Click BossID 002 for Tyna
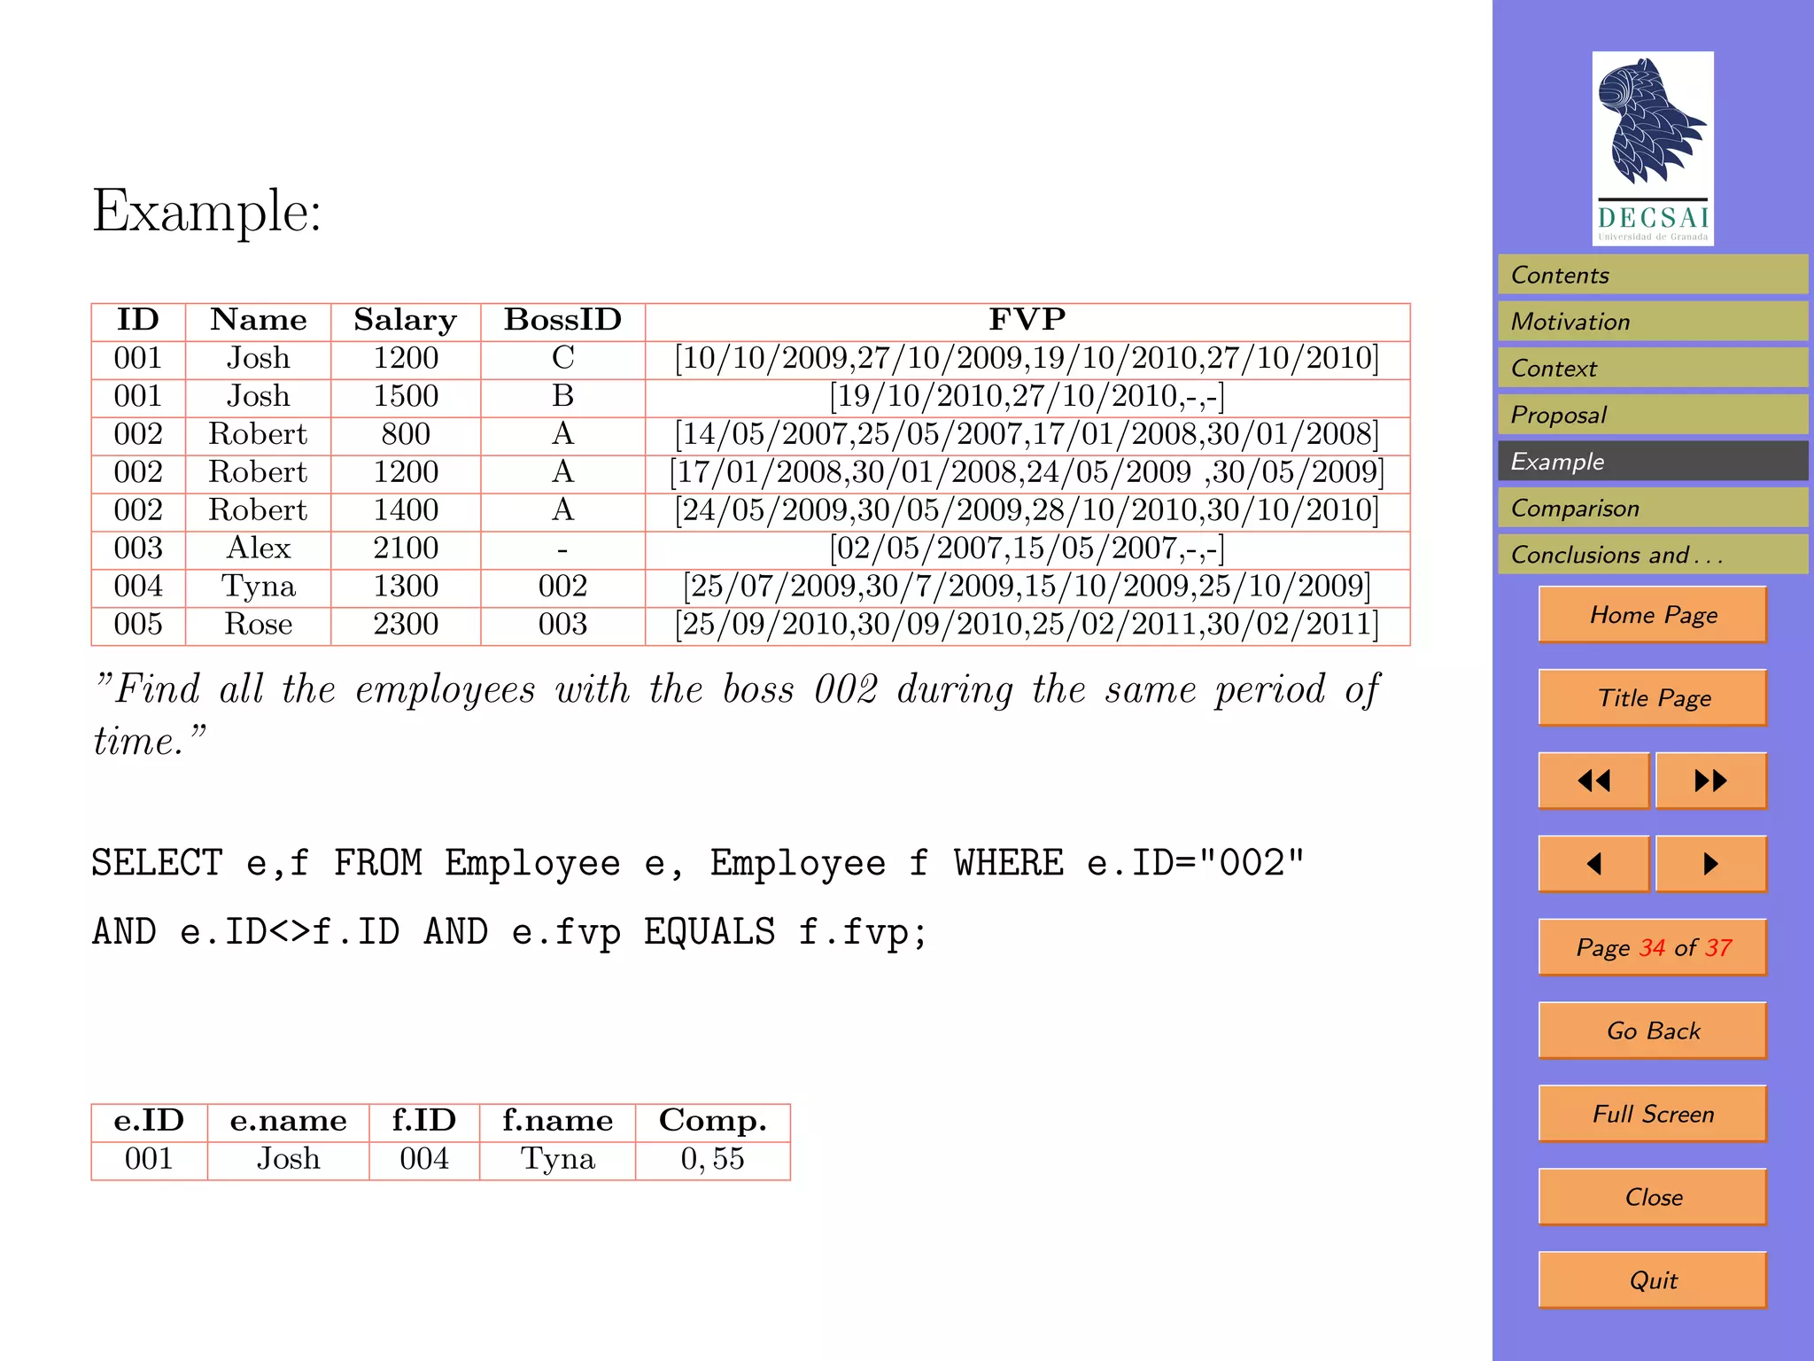 coord(563,587)
